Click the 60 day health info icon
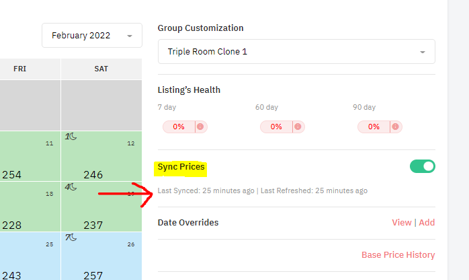 [298, 127]
